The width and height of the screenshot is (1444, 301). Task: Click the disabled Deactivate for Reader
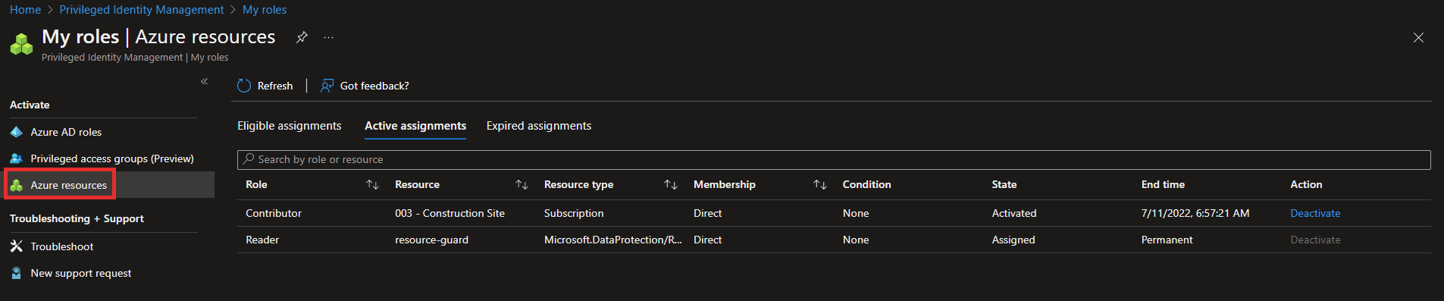coord(1315,240)
